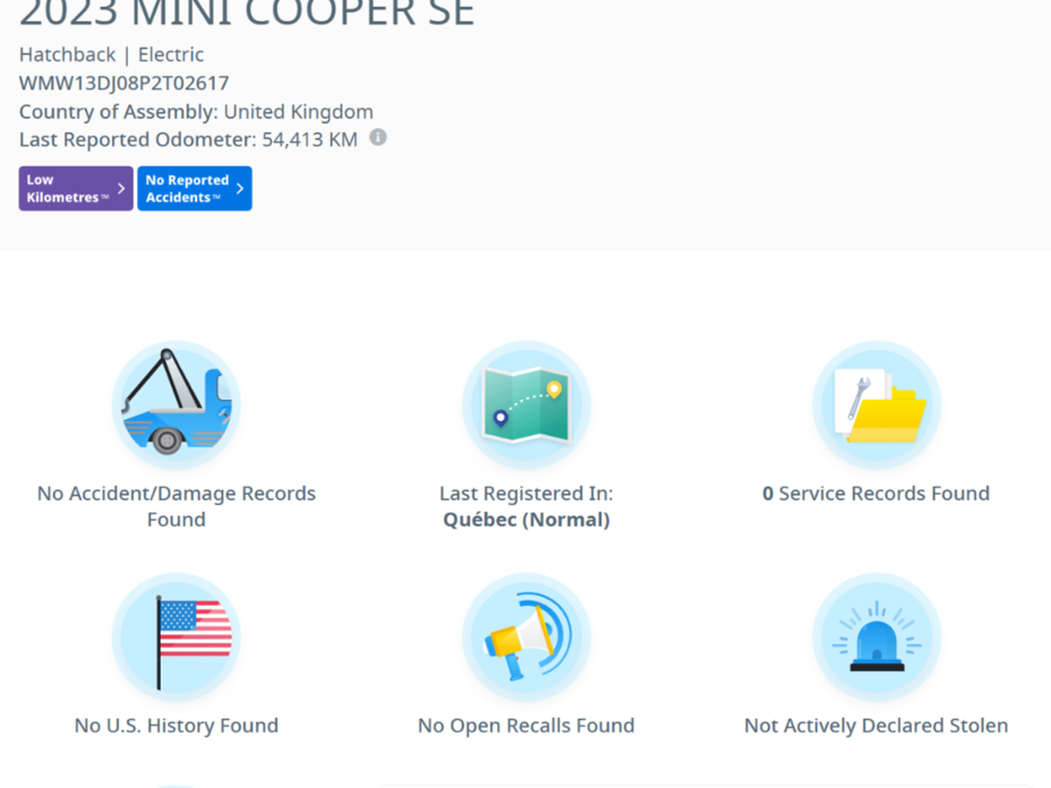Select the megaphone recalls icon

pos(525,637)
